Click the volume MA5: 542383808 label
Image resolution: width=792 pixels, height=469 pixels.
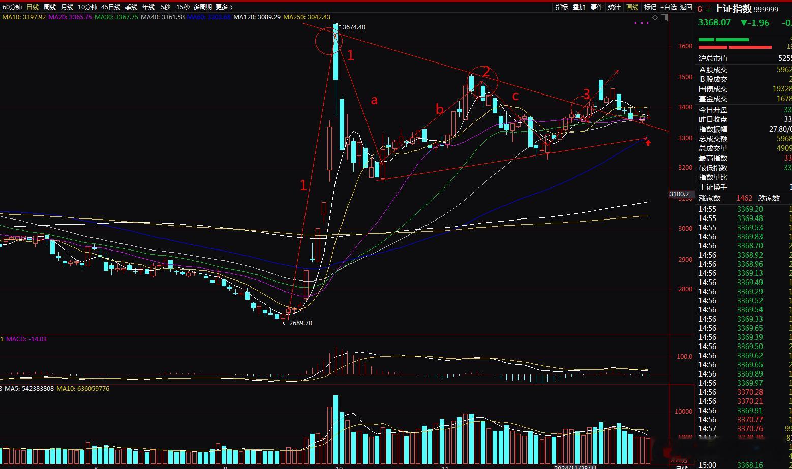point(29,388)
